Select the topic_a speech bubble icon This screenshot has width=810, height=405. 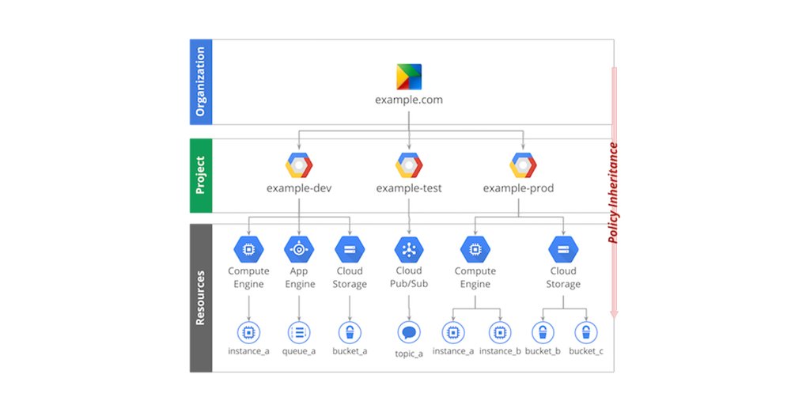(x=409, y=332)
